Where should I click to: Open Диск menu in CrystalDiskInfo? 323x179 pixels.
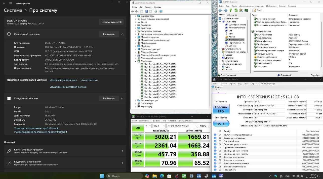click(x=246, y=84)
